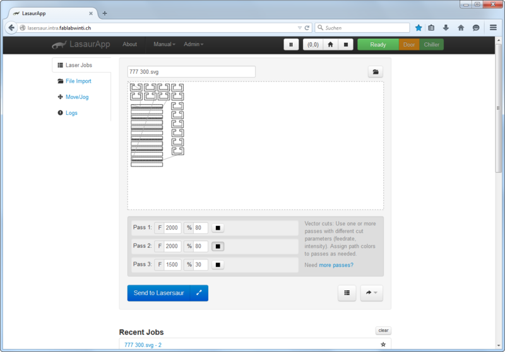This screenshot has height=352, width=505.
Task: Click the list icon button below passes
Action: point(347,293)
